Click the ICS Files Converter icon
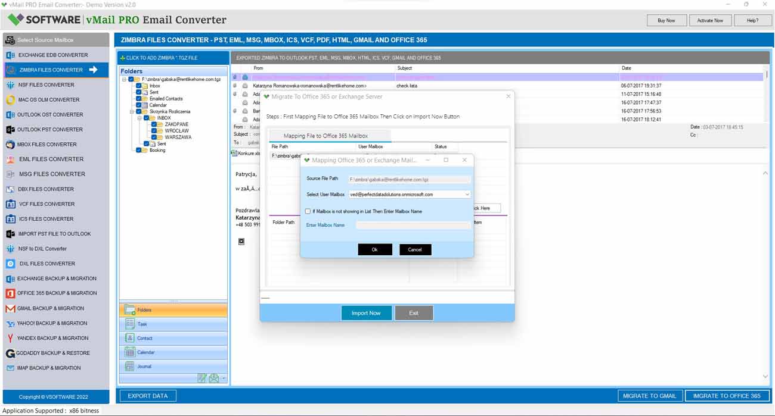This screenshot has width=775, height=416. click(10, 218)
